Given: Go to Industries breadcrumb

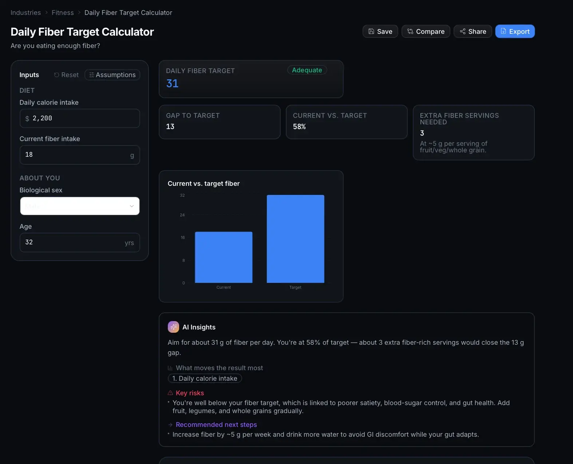Looking at the screenshot, I should click(25, 13).
